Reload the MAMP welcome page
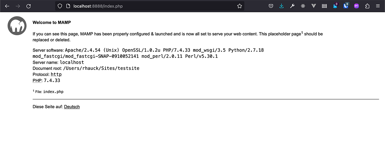This screenshot has width=385, height=142. tap(29, 6)
